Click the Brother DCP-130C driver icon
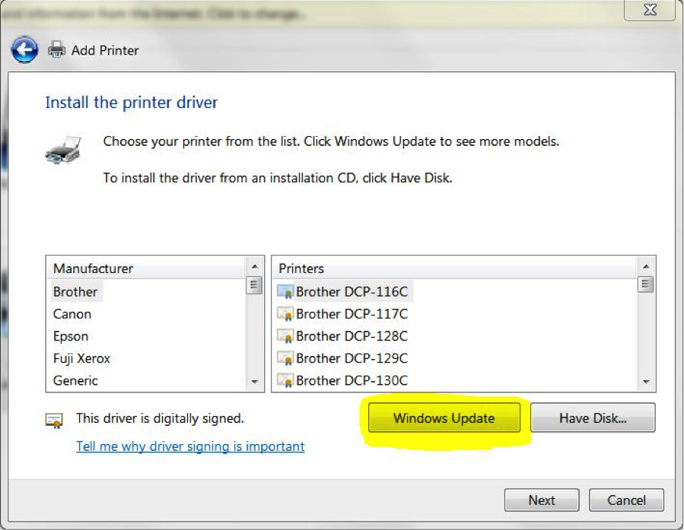684x530 pixels. point(285,380)
